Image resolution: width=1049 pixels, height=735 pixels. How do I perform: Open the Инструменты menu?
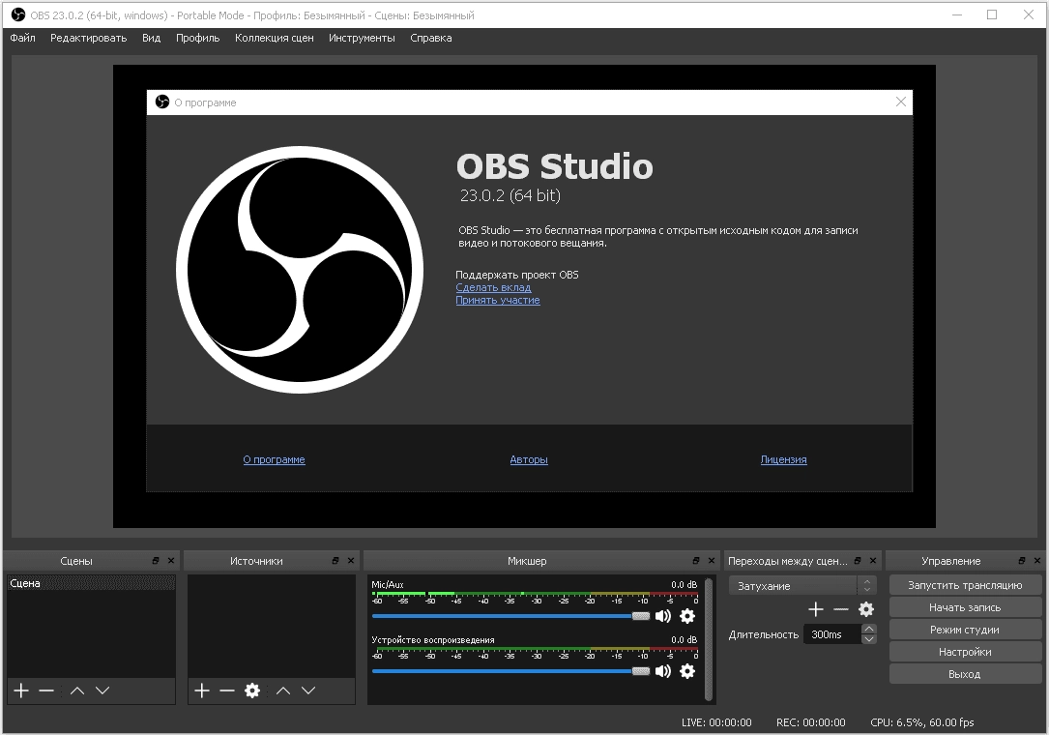[362, 38]
